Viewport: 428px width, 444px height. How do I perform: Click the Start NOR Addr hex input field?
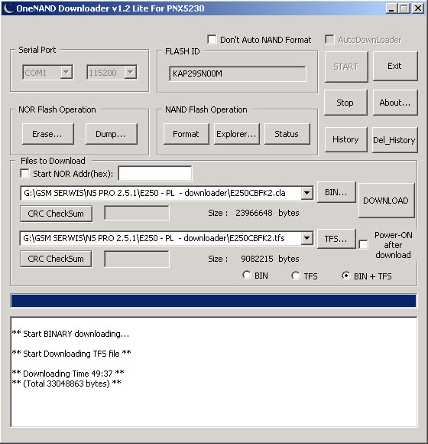pyautogui.click(x=155, y=173)
